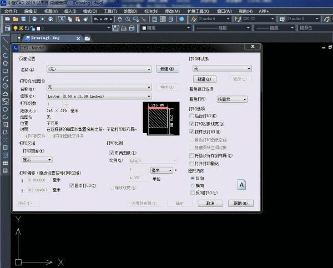Viewport: 333px width, 268px height.
Task: Click the Pan hand tool icon
Action: click(118, 19)
